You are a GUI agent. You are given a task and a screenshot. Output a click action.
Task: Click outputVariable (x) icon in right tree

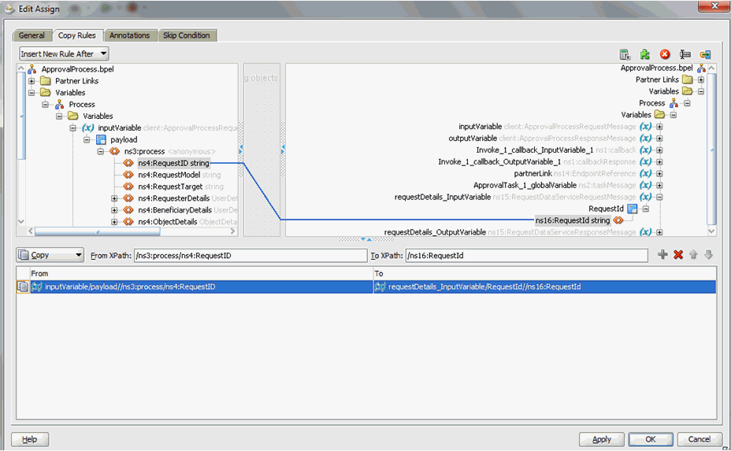[x=646, y=139]
